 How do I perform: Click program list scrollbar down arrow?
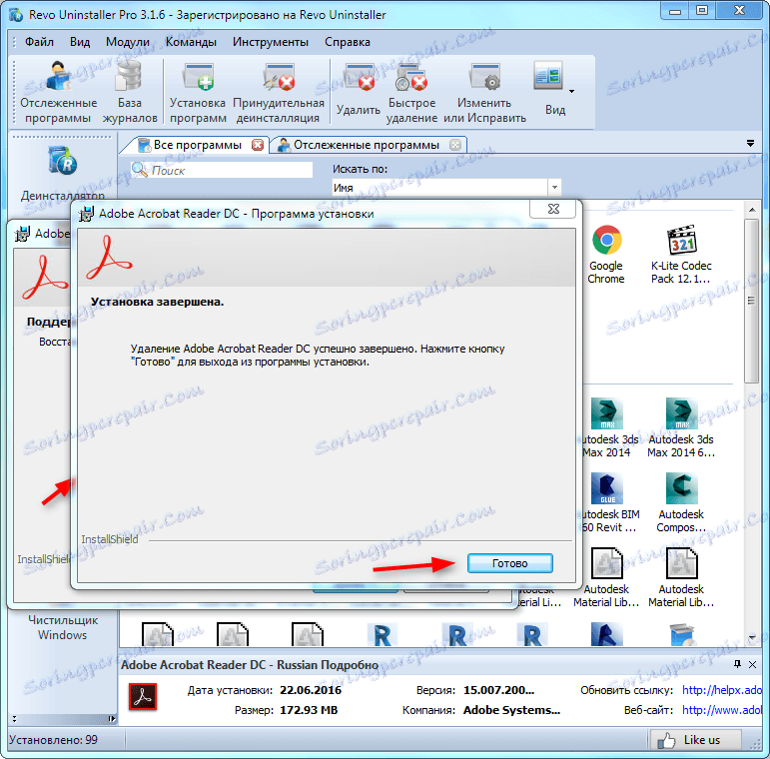point(752,637)
